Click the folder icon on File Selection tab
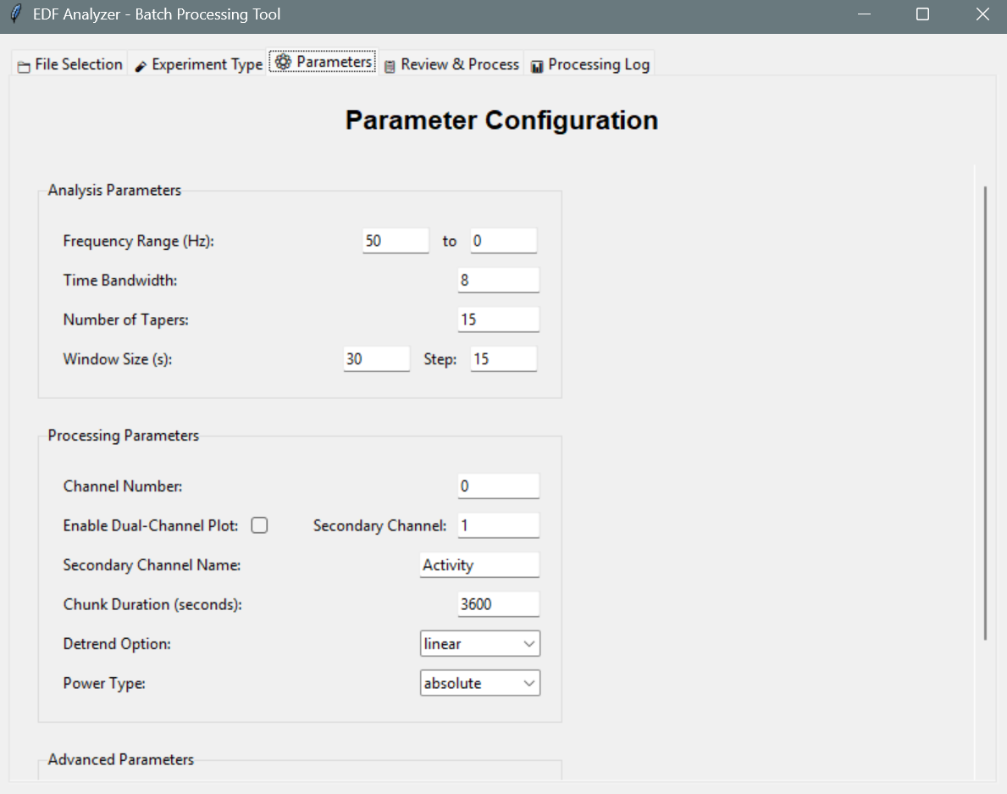The image size is (1007, 794). (x=24, y=66)
